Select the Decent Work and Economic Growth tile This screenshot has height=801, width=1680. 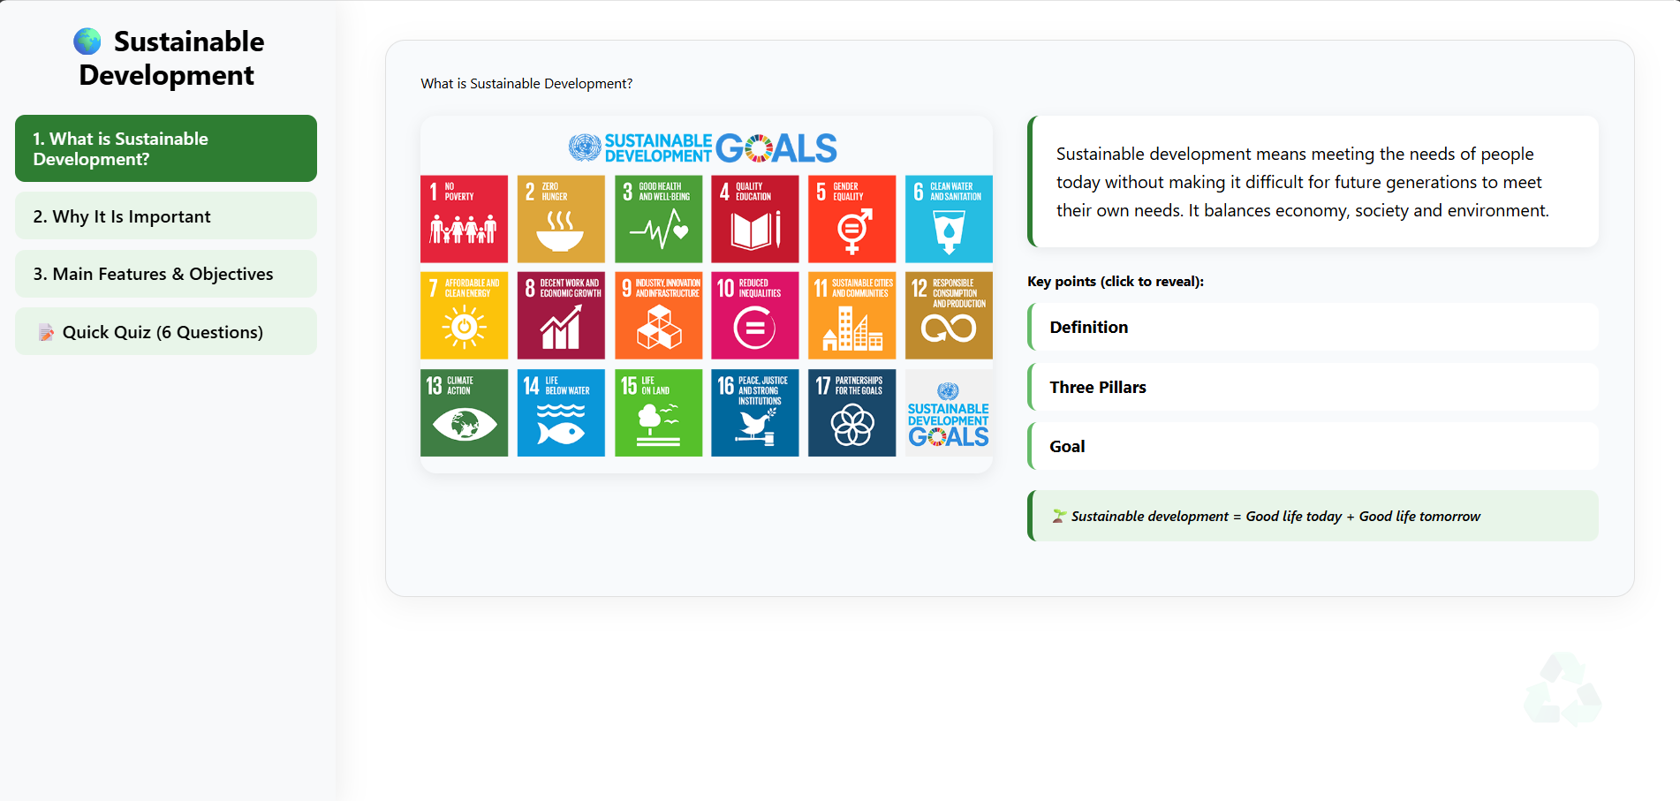[561, 315]
